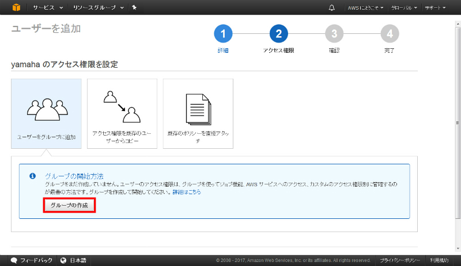This screenshot has height=266, width=461.
Task: Click step 4 circle 完了
Action: pyautogui.click(x=390, y=34)
